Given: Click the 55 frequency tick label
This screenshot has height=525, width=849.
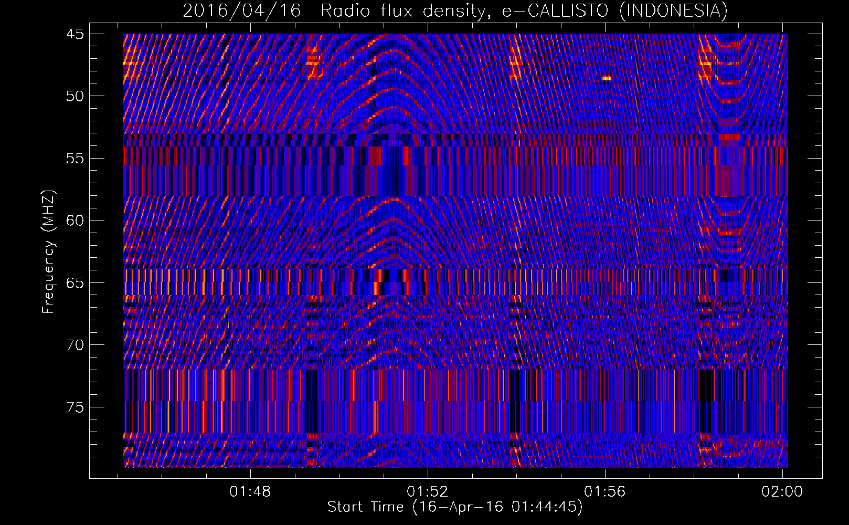Looking at the screenshot, I should (75, 159).
